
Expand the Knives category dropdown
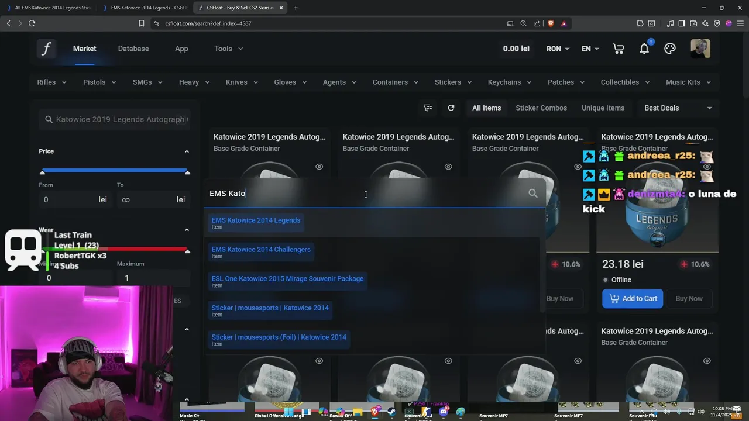(242, 82)
